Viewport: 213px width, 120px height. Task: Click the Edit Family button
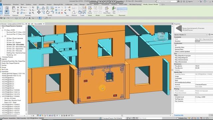pos(90,10)
